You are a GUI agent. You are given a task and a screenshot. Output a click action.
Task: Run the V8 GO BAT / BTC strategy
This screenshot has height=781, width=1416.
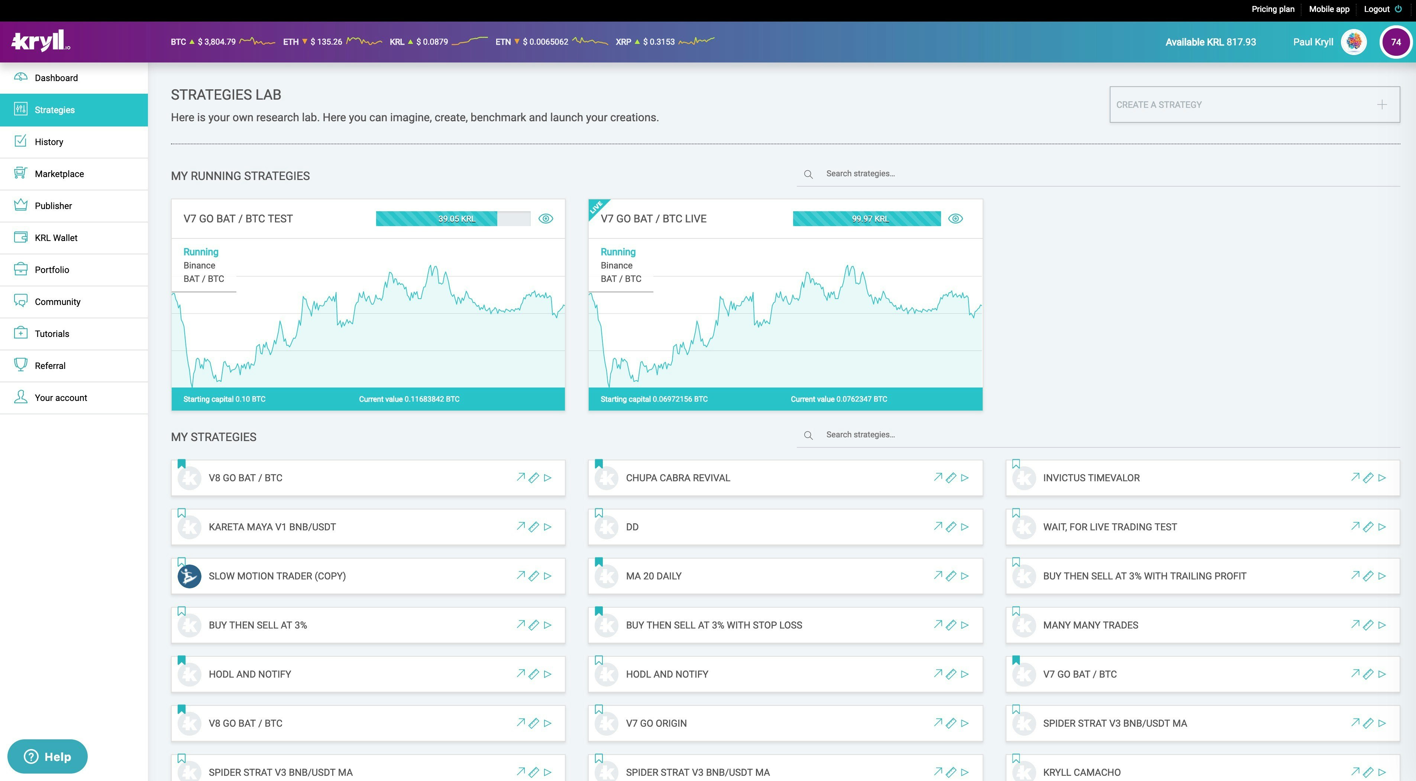tap(547, 478)
